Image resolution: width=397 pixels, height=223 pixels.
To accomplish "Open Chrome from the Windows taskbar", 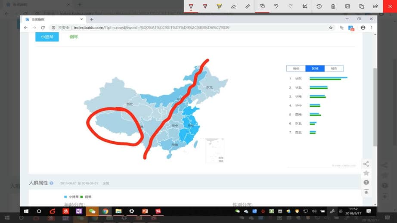I will [x=105, y=211].
